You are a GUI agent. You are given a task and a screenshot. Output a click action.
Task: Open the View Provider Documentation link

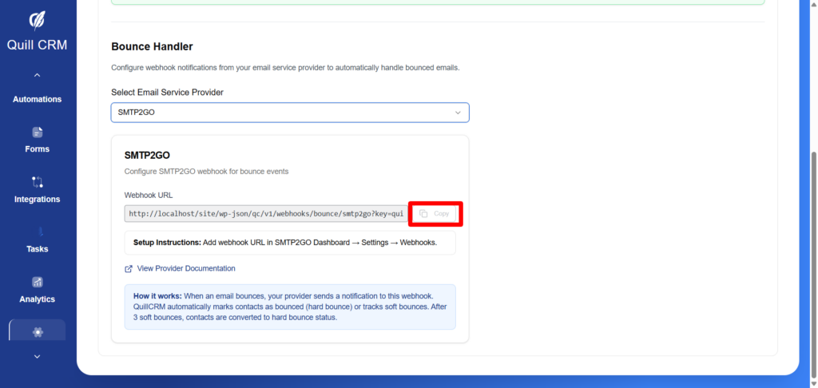186,269
